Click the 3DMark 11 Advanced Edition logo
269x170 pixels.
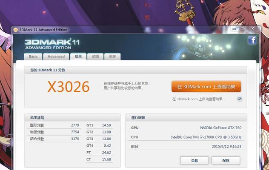pos(52,44)
